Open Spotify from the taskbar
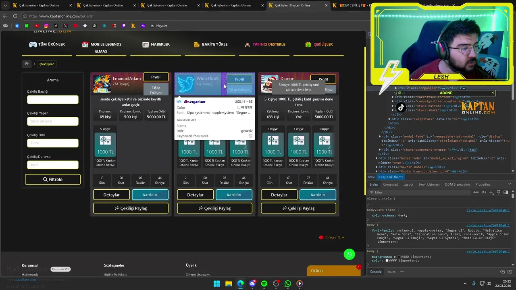Image resolution: width=516 pixels, height=290 pixels. [264, 284]
